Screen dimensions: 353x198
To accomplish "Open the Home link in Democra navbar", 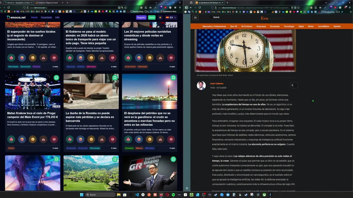I will 34,17.
